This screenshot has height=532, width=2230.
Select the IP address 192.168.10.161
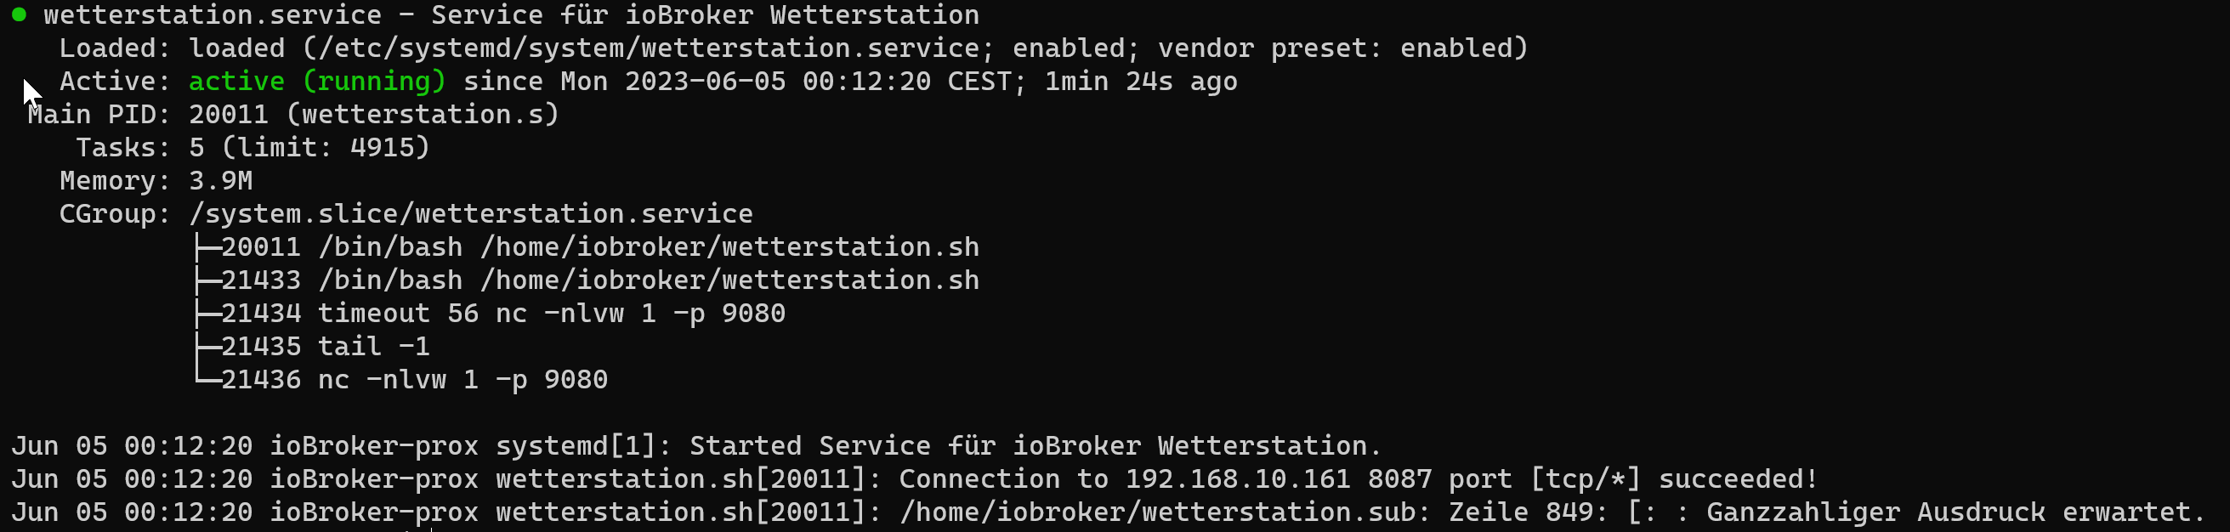[x=1237, y=479]
